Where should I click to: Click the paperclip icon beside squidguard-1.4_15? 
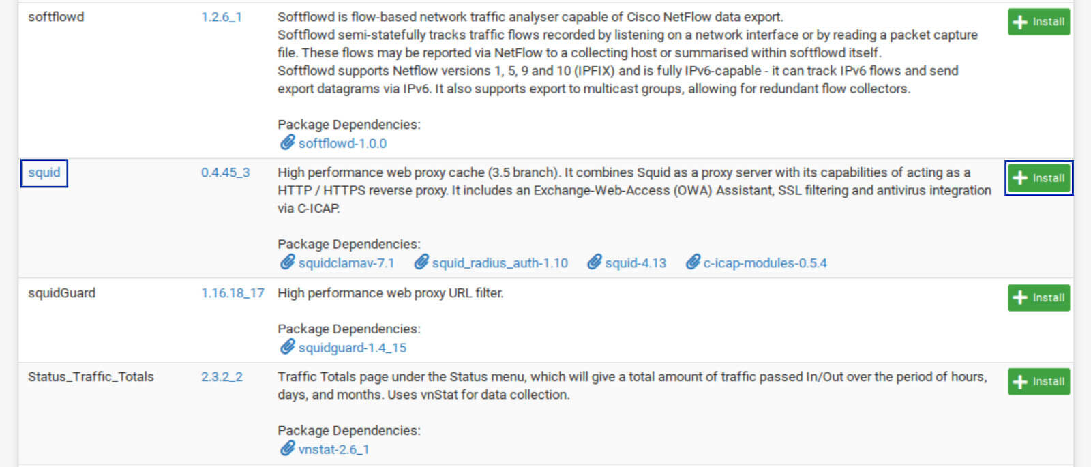(x=287, y=347)
